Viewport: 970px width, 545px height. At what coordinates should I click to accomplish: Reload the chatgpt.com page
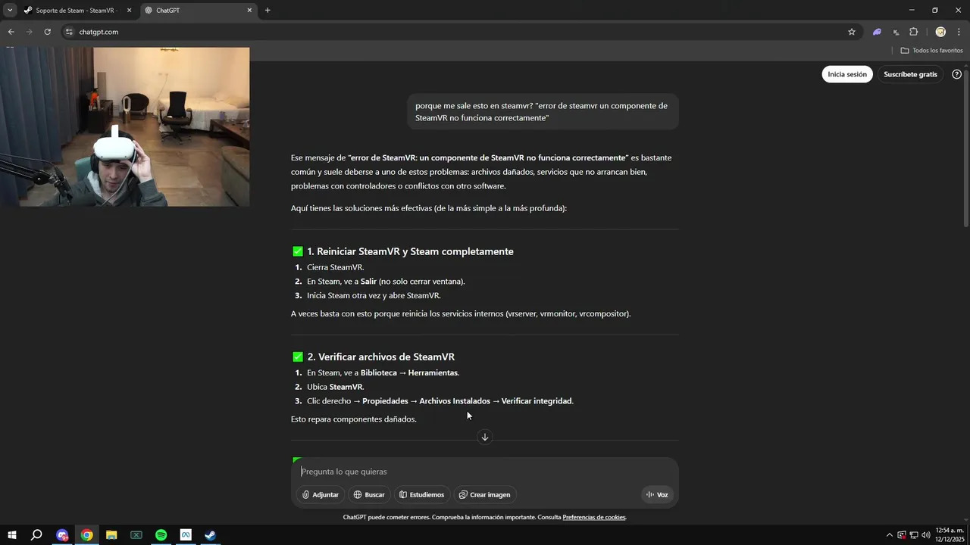pos(47,32)
